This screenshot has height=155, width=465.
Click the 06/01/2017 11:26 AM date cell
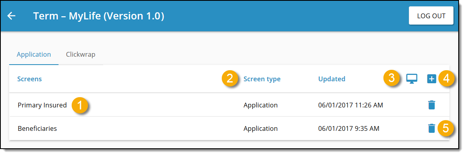point(350,105)
